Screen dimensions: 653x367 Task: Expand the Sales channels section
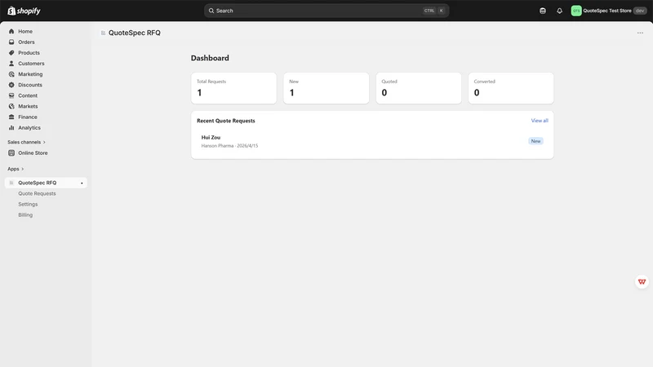26,142
